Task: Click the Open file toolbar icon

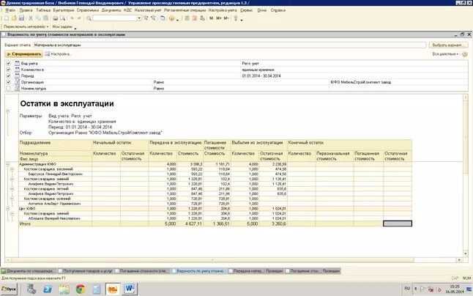Action: (14, 18)
